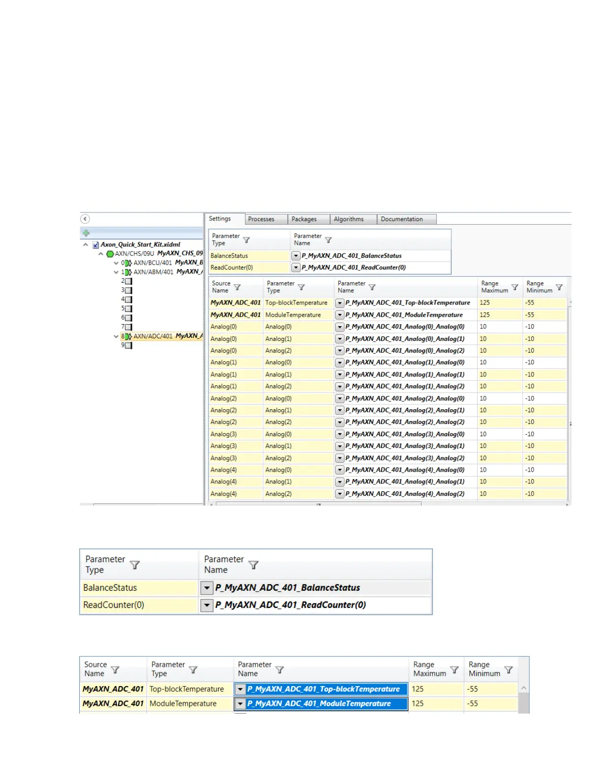Click Parameter Type filter in enlarged highlighted-rows snippet

point(193,670)
